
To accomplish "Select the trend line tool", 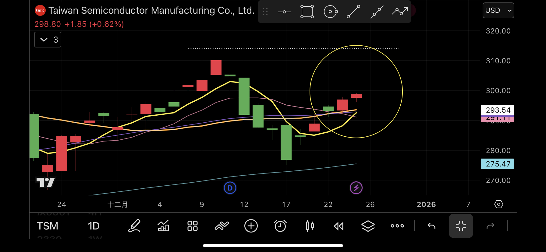I will pos(353,12).
